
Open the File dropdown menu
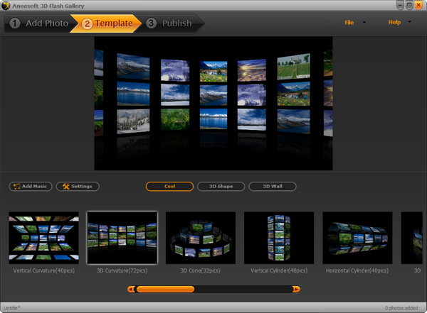point(349,23)
